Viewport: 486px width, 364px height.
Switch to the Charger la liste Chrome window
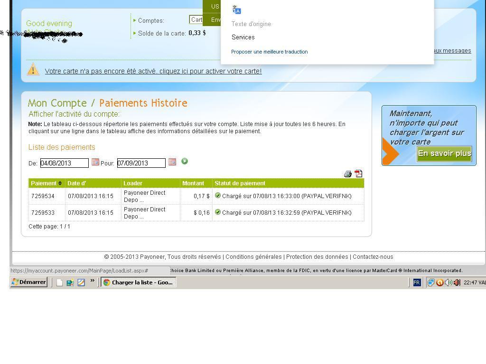[139, 282]
